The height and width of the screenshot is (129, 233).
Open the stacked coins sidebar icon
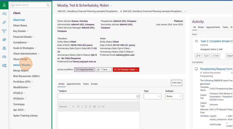coord(4,40)
